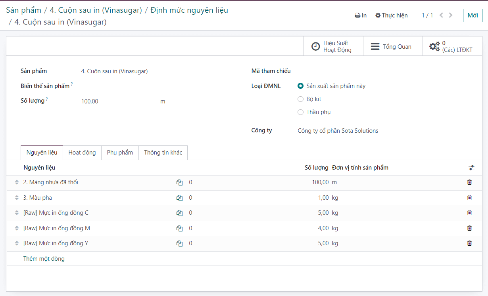Go to previous record arrow
Image resolution: width=488 pixels, height=296 pixels.
click(441, 15)
